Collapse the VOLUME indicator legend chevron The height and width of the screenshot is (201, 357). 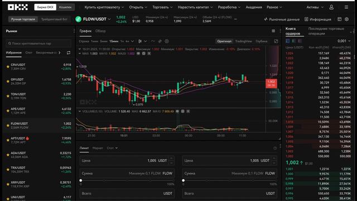79,112
